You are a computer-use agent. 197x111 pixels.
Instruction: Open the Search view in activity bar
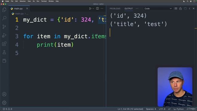coord(4,18)
